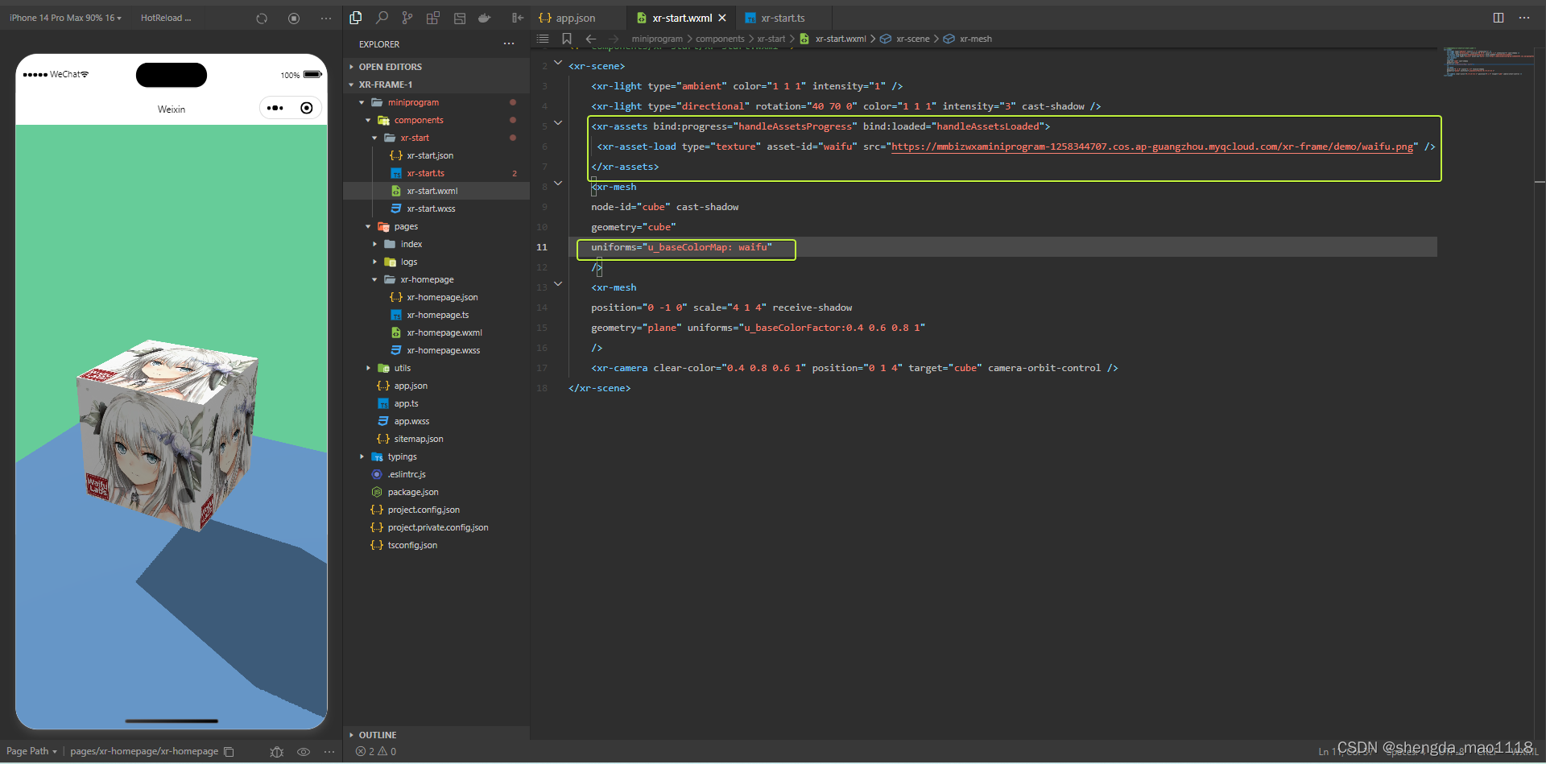Expand the typings folder
This screenshot has height=764, width=1546.
pos(362,456)
